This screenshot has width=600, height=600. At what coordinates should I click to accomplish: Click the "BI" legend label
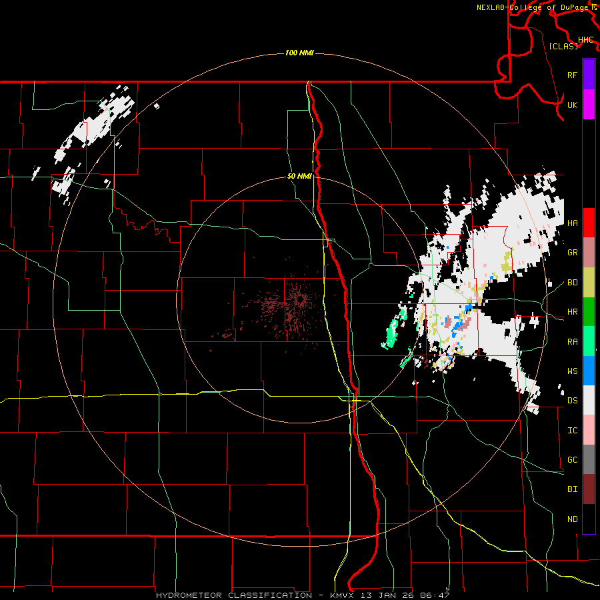(572, 489)
